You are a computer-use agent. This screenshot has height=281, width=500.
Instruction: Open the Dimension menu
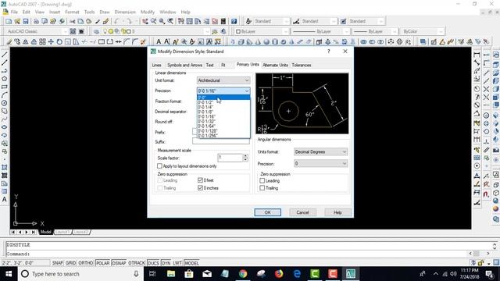(125, 12)
